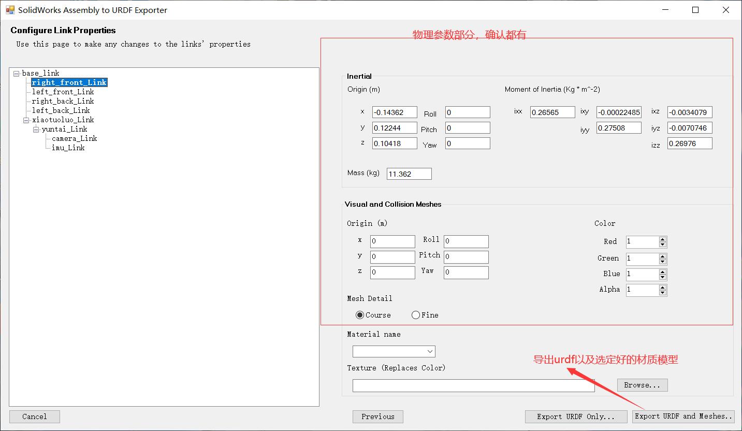This screenshot has height=431, width=742.
Task: Collapse the base_link tree node
Action: (17, 74)
